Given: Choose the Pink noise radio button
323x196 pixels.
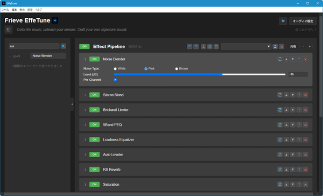Looking at the screenshot, I should [x=146, y=69].
